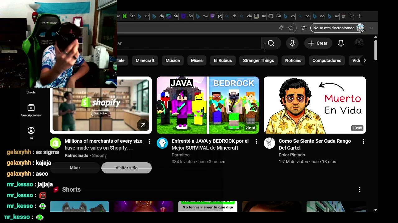Click into the YouTube search field
Image resolution: width=398 pixels, height=223 pixels.
[189, 43]
